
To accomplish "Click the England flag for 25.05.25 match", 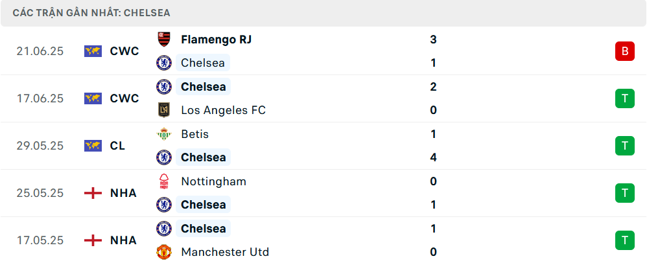I will click(93, 193).
